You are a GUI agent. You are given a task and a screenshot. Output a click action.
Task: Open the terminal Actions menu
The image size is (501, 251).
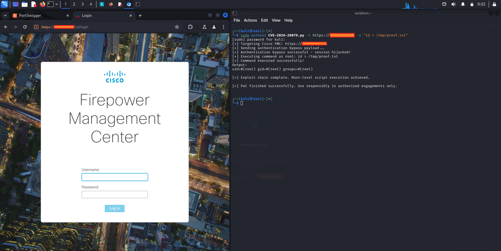[250, 20]
